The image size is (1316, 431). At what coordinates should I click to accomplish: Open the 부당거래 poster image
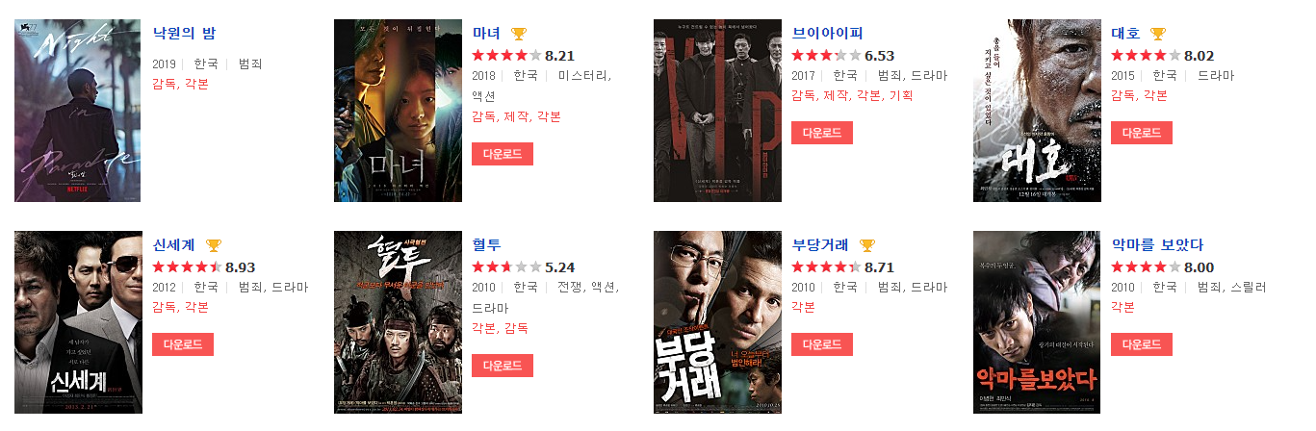(x=717, y=322)
